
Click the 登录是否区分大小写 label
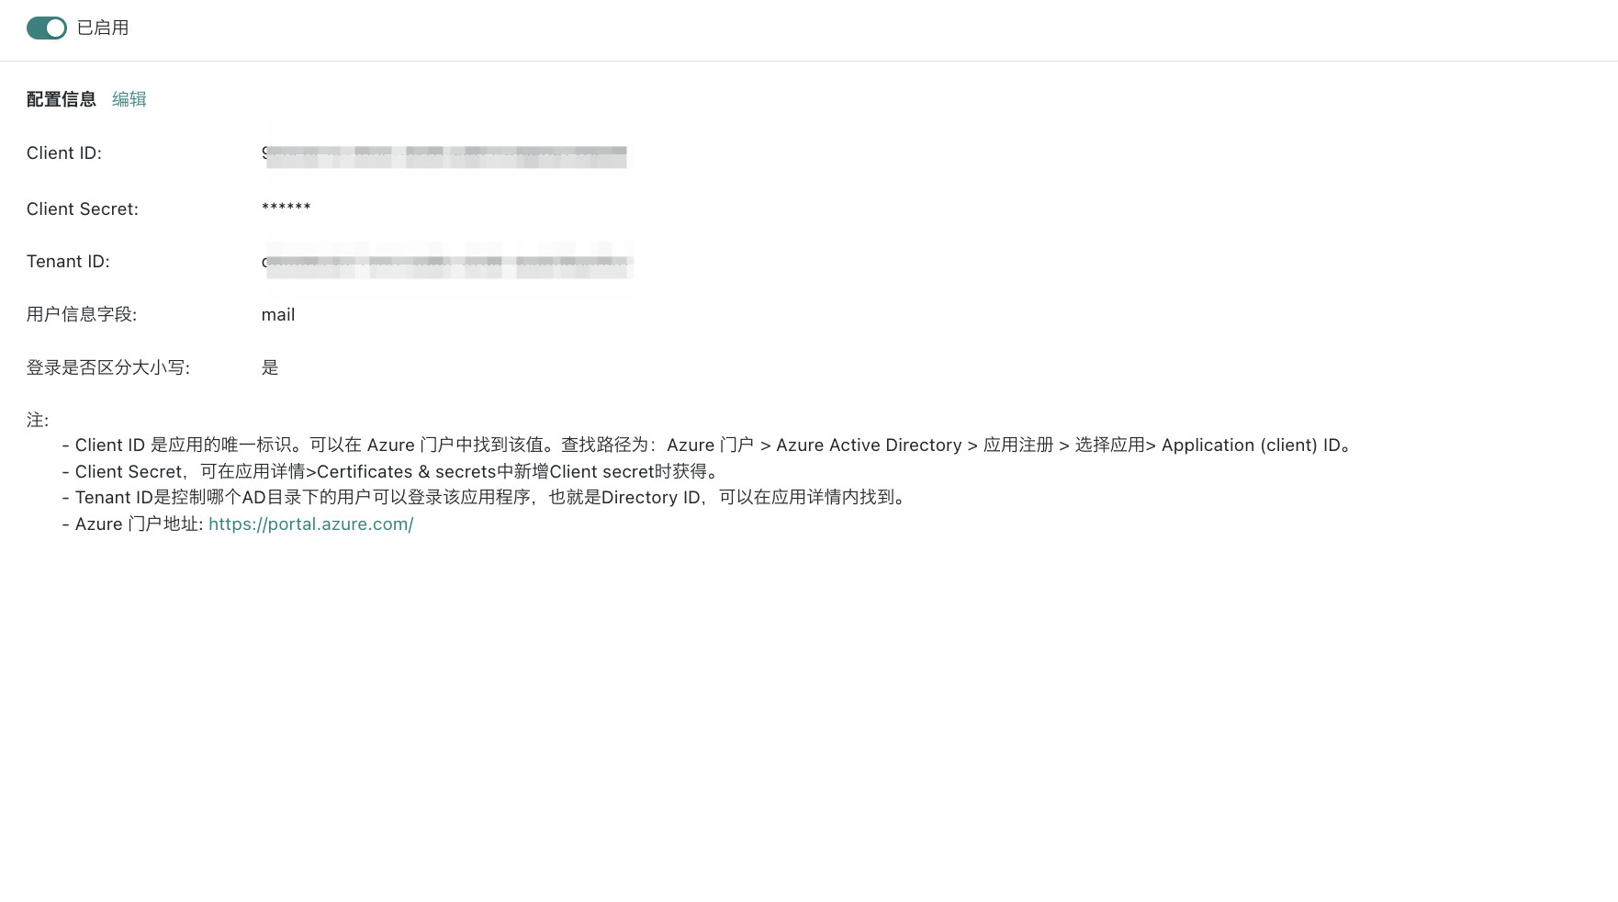coord(108,368)
